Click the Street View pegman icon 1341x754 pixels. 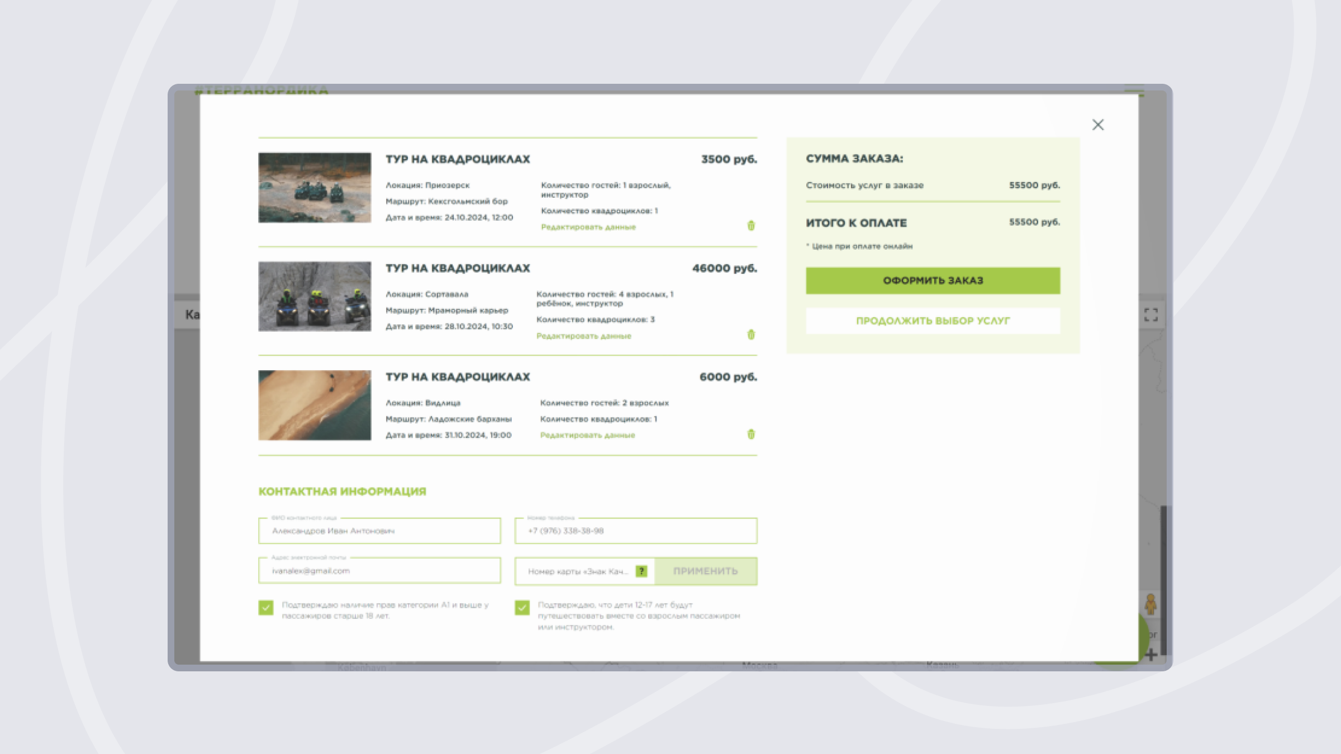[x=1150, y=604]
